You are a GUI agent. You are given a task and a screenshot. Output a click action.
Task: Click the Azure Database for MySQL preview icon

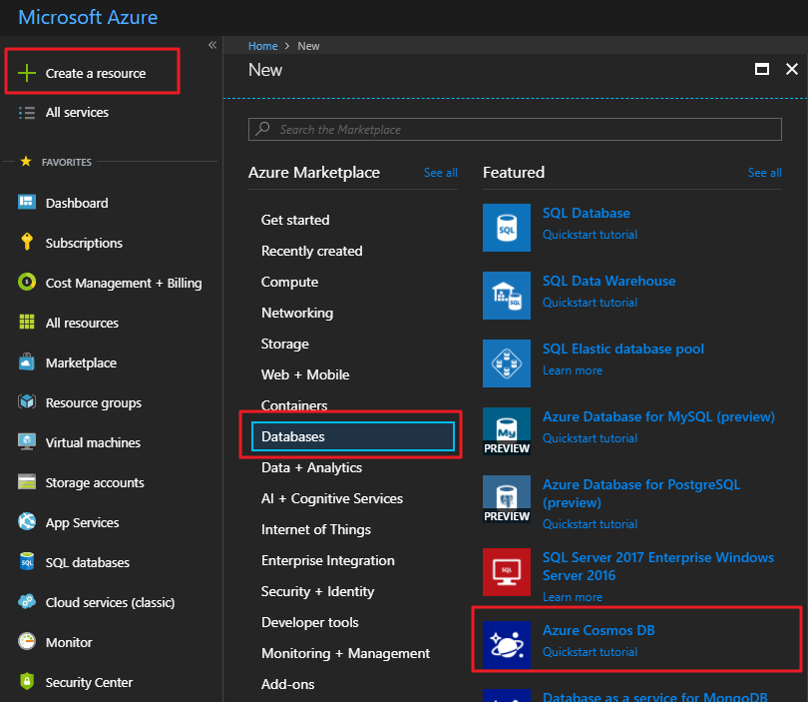click(507, 431)
